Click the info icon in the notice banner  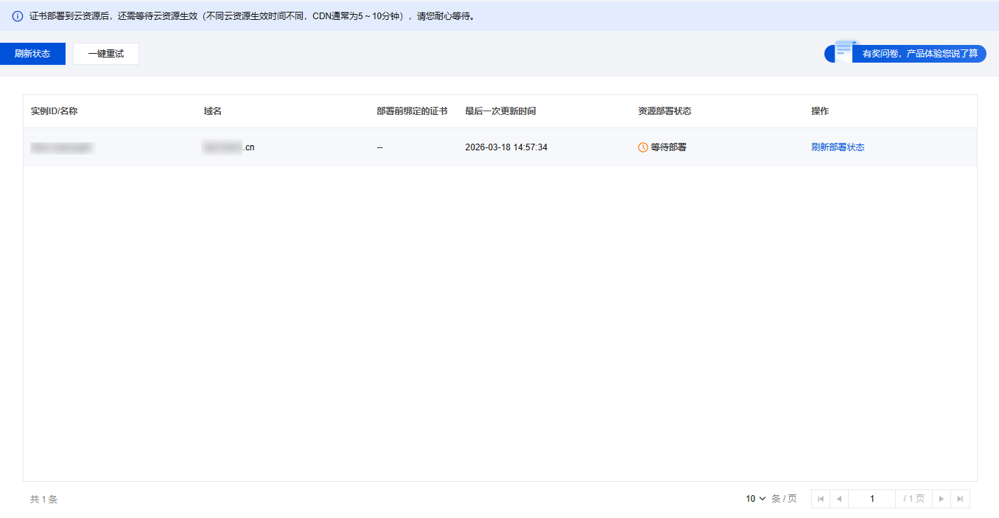(x=18, y=16)
